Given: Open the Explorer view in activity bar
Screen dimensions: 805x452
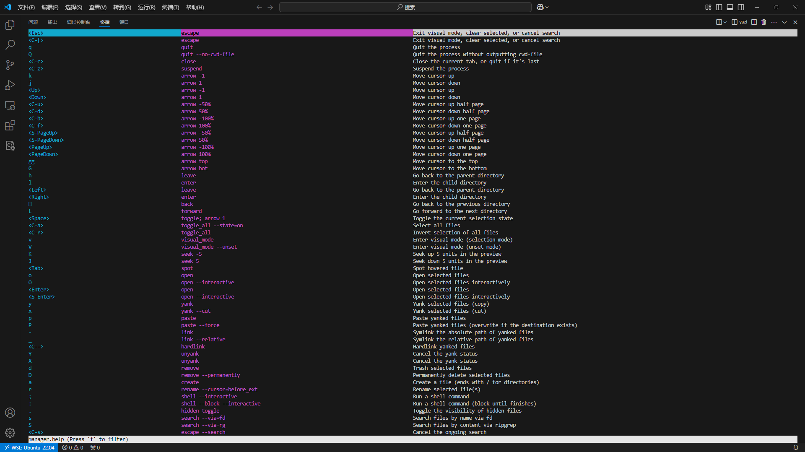Looking at the screenshot, I should pos(10,25).
